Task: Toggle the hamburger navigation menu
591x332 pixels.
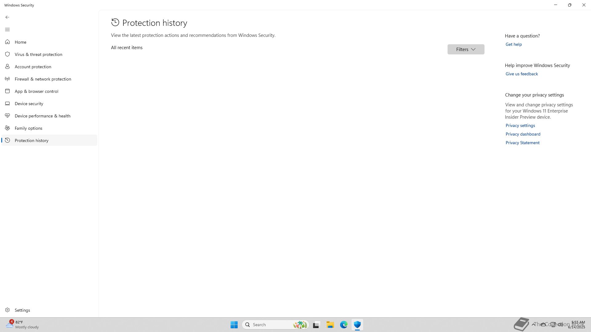Action: click(7, 30)
